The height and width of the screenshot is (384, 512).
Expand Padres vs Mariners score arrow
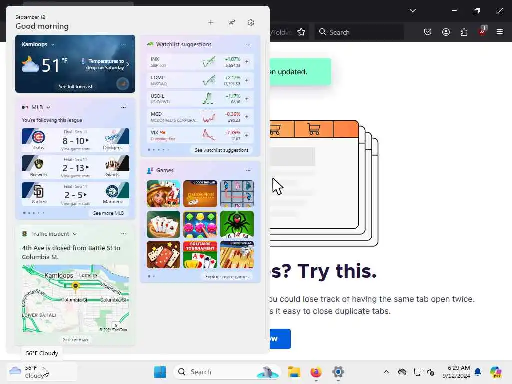click(85, 195)
